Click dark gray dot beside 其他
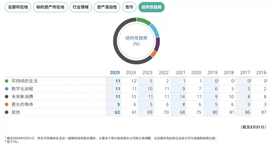This screenshot has height=147, width=274. tap(7, 112)
